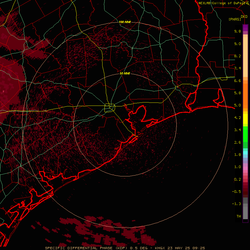250x250 pixels.
Task: Click the 50 NMI range ring label
Action: (125, 73)
